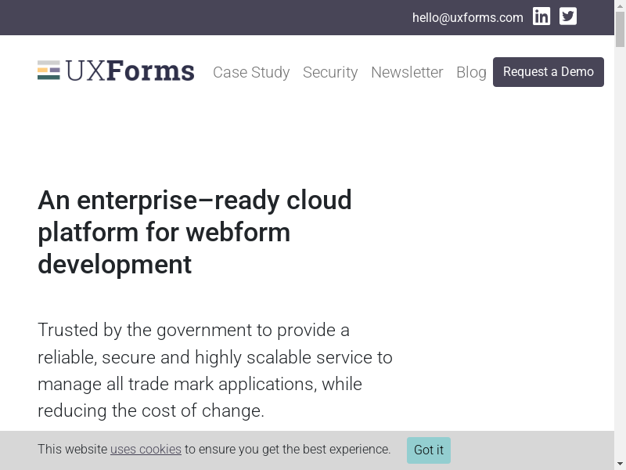Viewport: 626px width, 470px height.
Task: Click the hello@uxforms.com email link
Action: click(467, 17)
